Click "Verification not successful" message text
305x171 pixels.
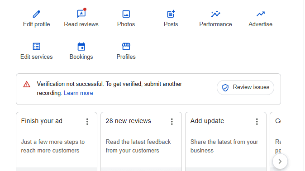coord(110,89)
